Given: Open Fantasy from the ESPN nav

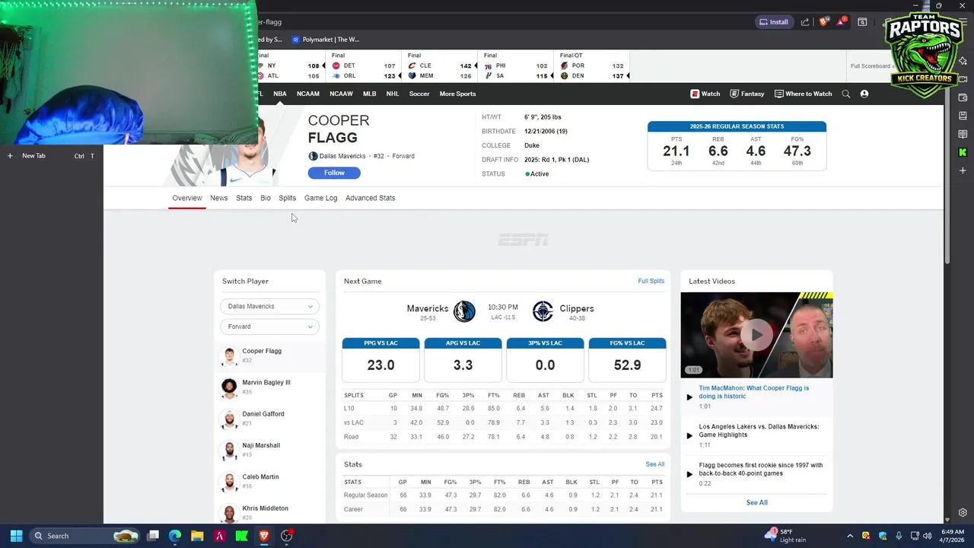Looking at the screenshot, I should (747, 94).
